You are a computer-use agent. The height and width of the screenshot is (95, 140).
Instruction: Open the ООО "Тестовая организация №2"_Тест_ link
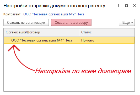(x=55, y=14)
